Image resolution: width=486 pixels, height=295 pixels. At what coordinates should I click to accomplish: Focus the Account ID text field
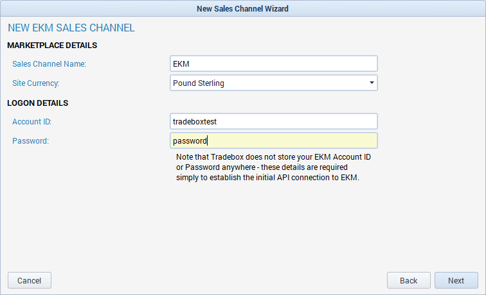click(274, 121)
